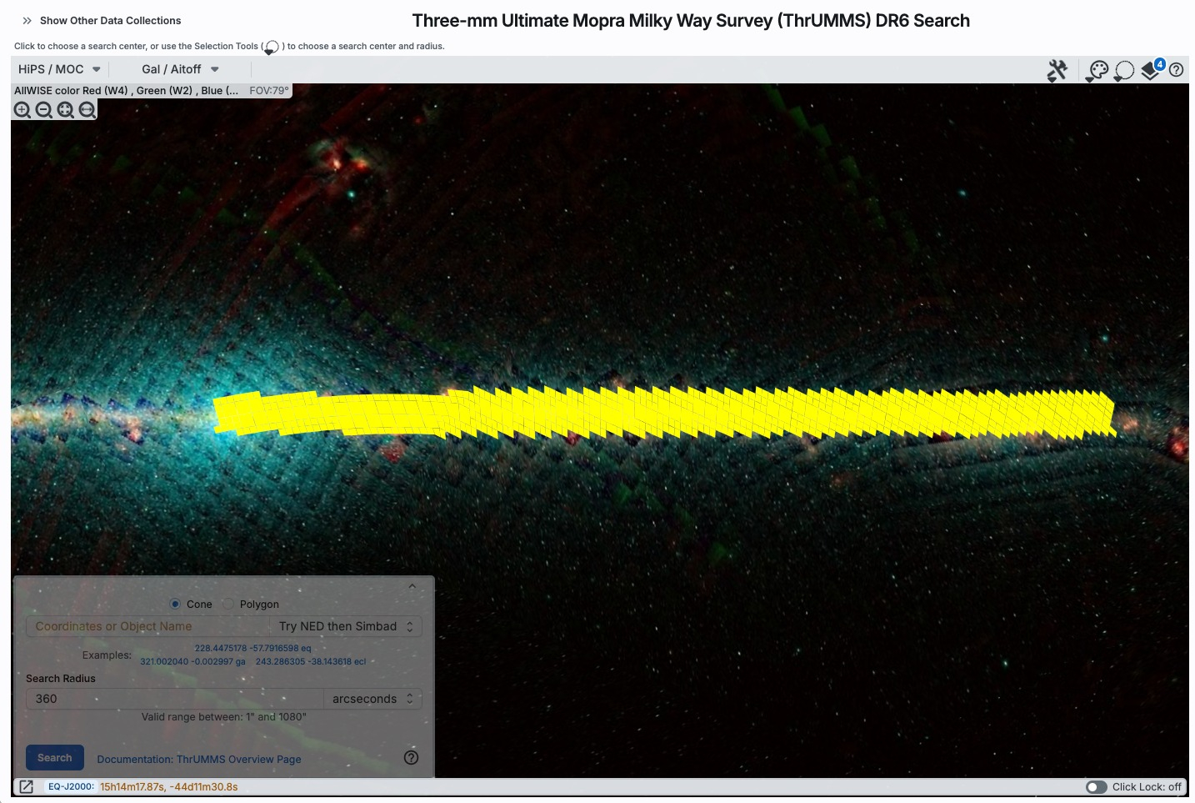Open the color palette options

point(1097,71)
